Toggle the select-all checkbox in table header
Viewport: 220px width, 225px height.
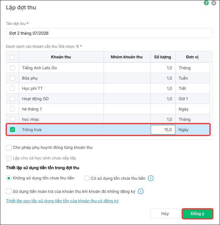[x=12, y=57]
